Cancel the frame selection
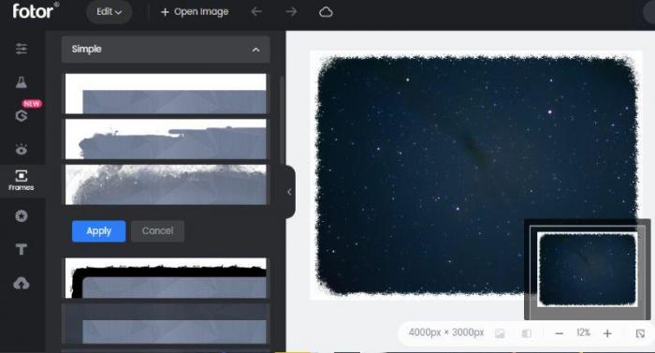 click(x=157, y=231)
